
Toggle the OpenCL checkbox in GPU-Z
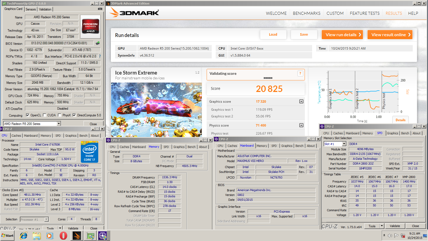[x=28, y=115]
